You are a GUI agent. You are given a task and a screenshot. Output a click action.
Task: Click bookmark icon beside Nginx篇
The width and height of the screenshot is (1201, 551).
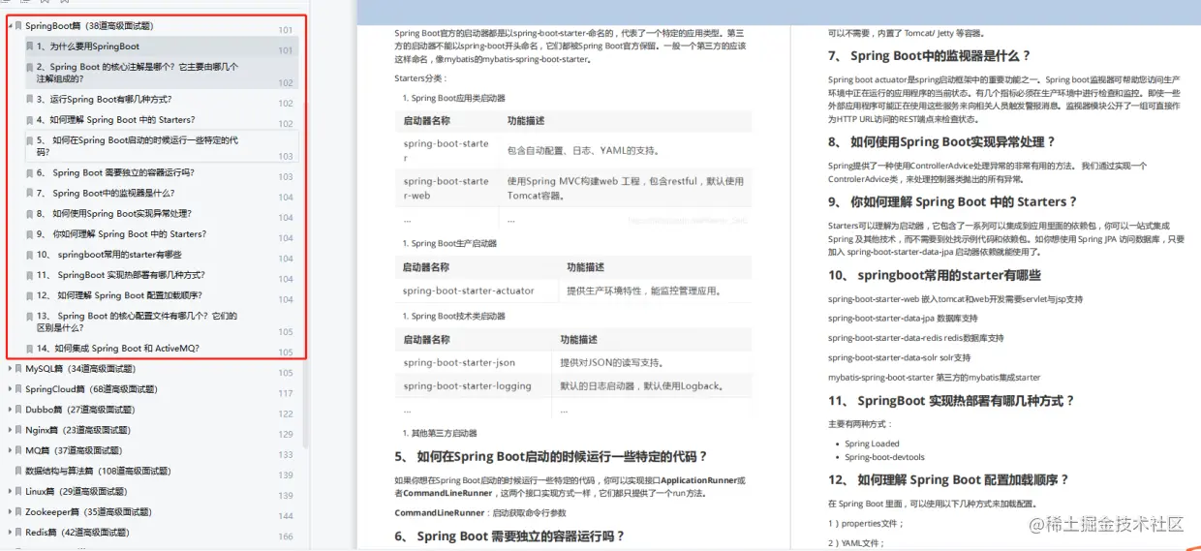[18, 430]
